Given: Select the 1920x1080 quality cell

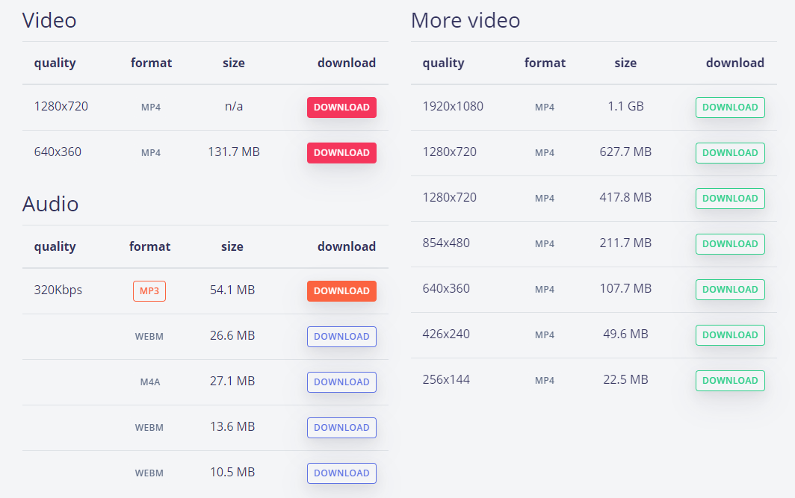Looking at the screenshot, I should point(453,107).
